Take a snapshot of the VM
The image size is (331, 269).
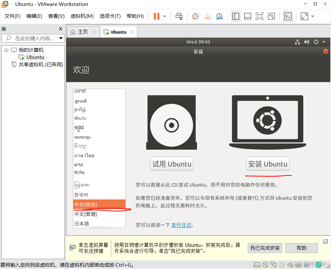195,16
